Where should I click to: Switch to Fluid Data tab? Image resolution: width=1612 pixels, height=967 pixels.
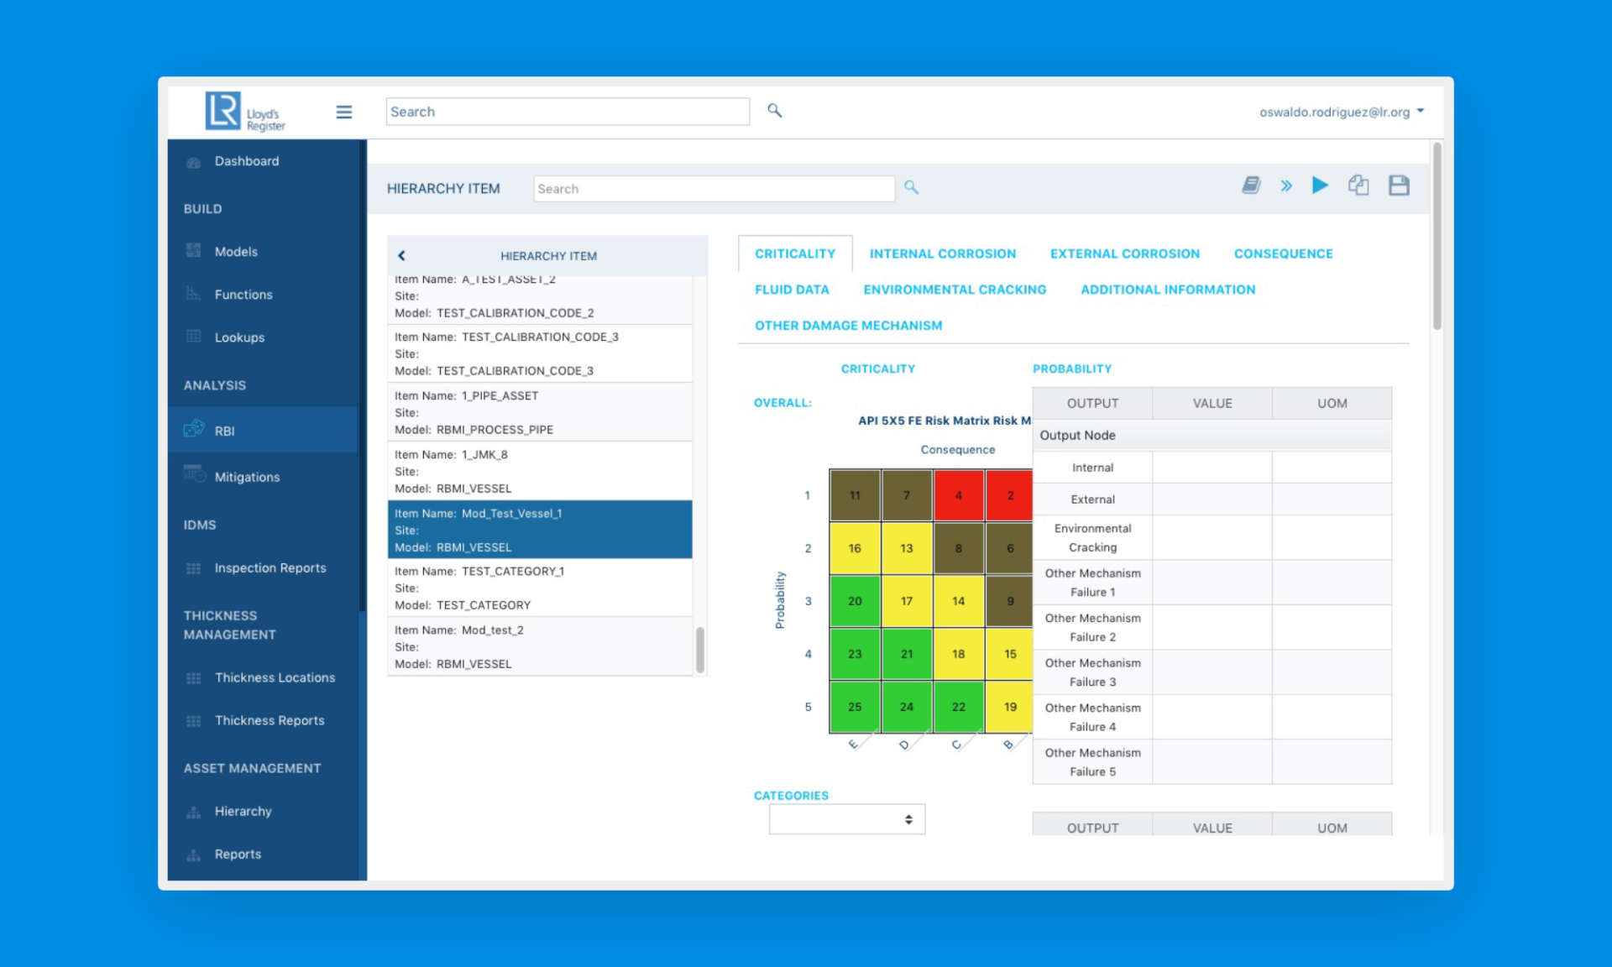tap(792, 290)
